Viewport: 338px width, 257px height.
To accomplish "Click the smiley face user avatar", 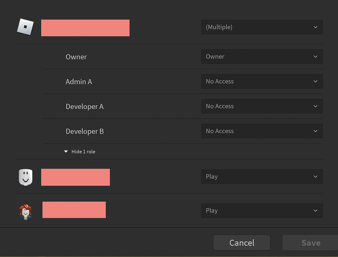I will (25, 177).
